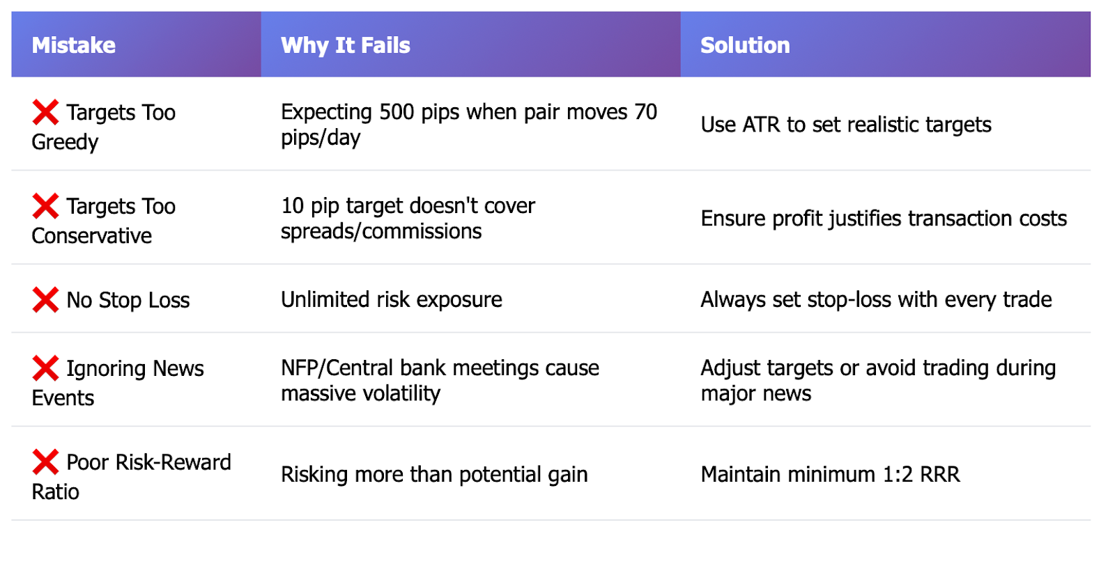Click the 'Unlimited risk exposure' cell
1115x575 pixels.
click(x=392, y=300)
